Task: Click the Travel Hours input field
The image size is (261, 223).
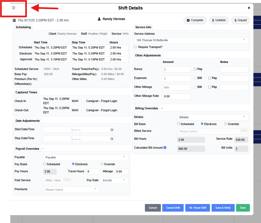Action: (93, 172)
